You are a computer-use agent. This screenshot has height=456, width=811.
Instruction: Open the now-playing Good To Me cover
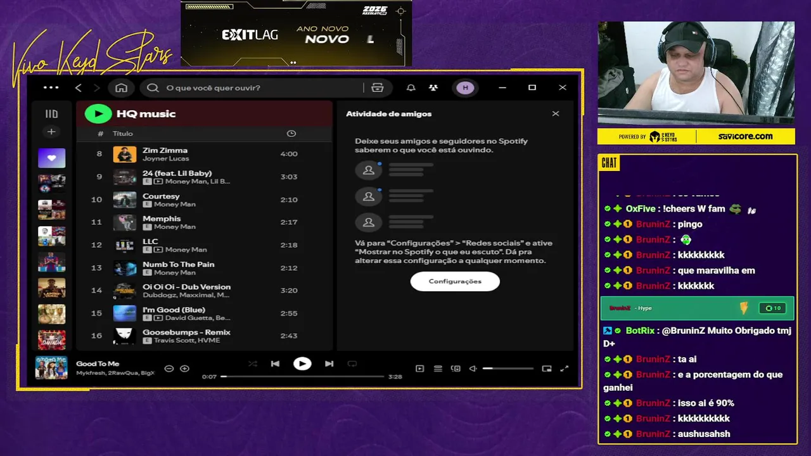pyautogui.click(x=51, y=368)
